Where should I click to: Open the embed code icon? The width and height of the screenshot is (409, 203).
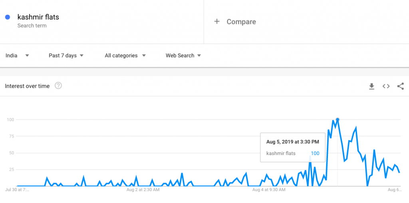tap(386, 86)
